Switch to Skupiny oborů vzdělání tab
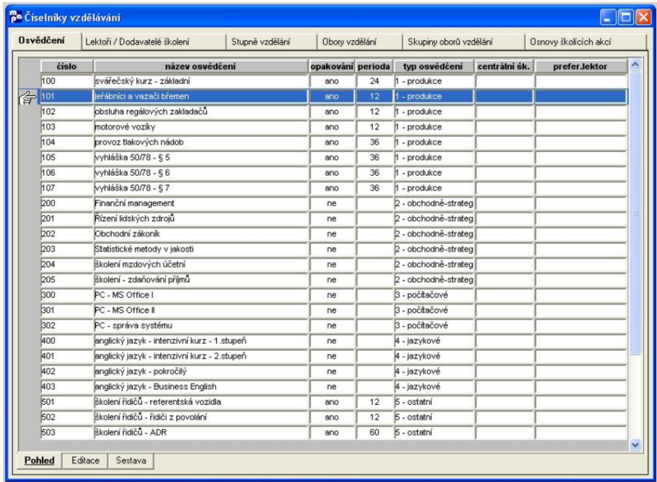The width and height of the screenshot is (657, 482). click(463, 42)
